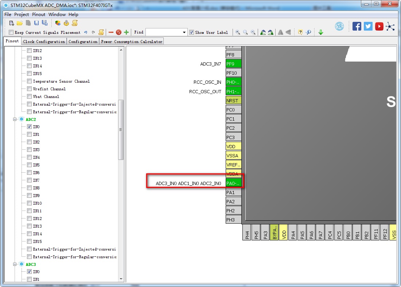Image resolution: width=401 pixels, height=287 pixels.
Task: Open the Find dropdown arrow
Action: 184,32
